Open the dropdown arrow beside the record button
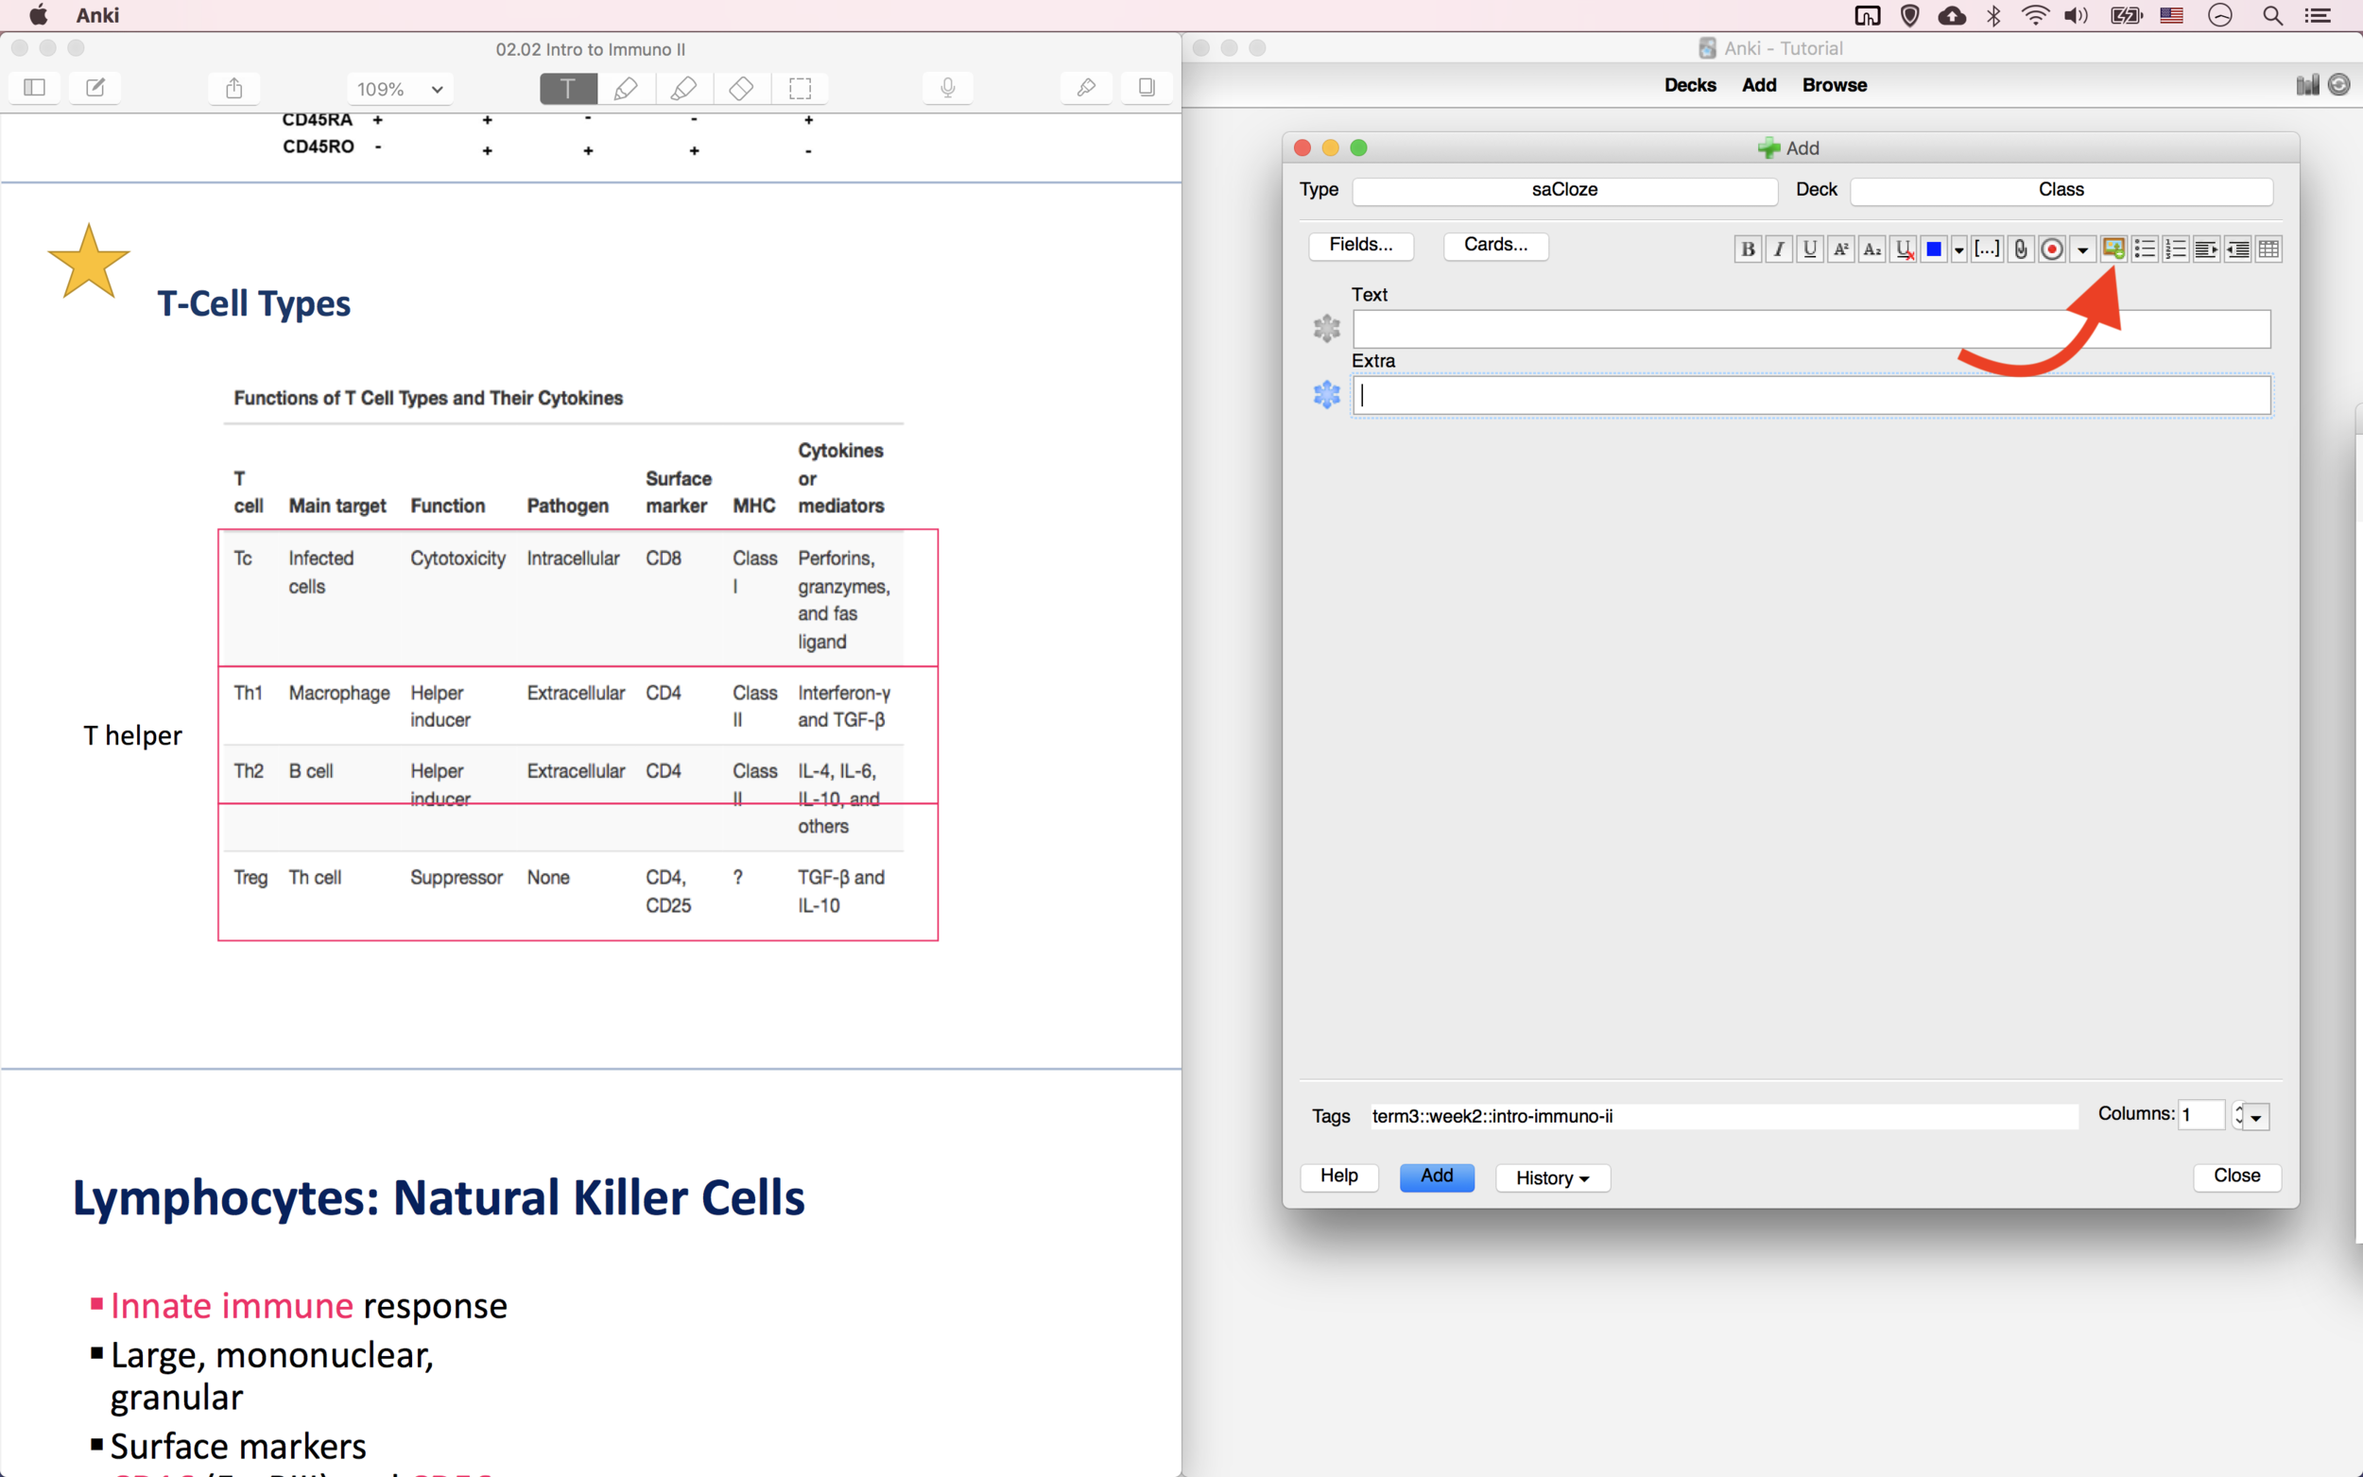Viewport: 2363px width, 1477px height. click(2082, 250)
